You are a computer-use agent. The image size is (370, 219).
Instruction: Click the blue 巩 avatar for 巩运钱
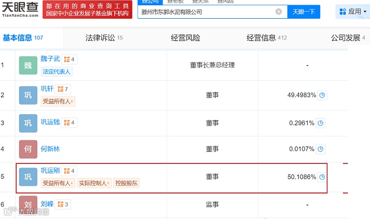point(28,123)
